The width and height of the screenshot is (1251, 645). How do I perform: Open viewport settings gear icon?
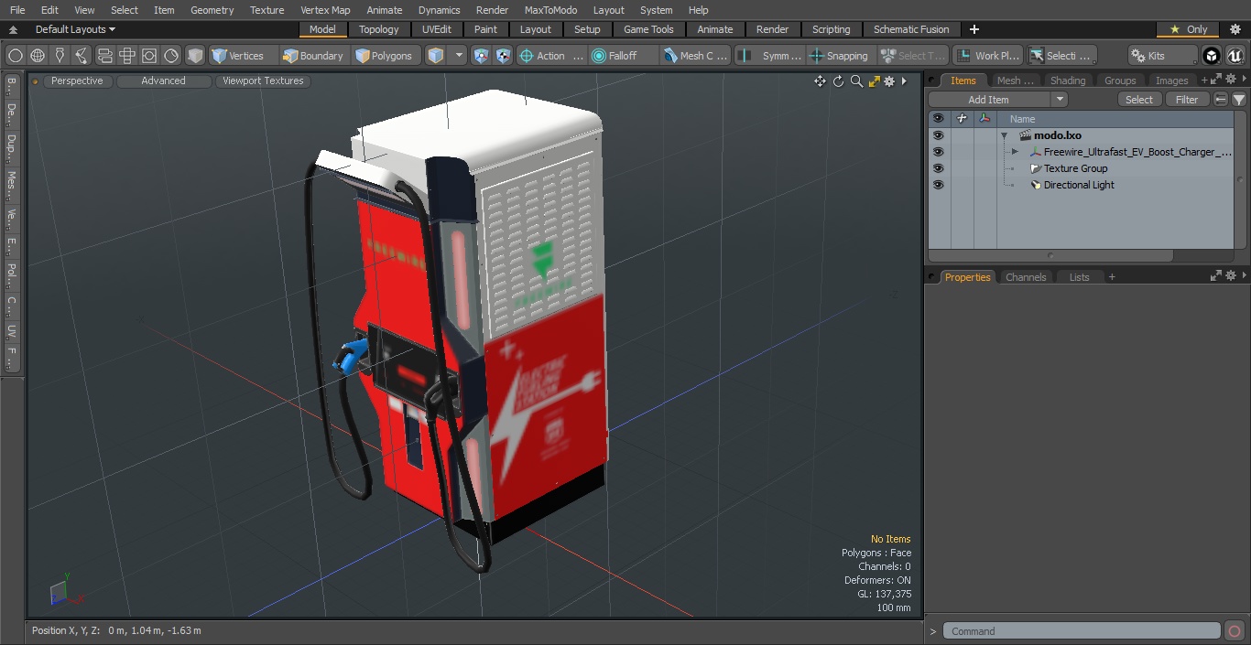pyautogui.click(x=889, y=81)
